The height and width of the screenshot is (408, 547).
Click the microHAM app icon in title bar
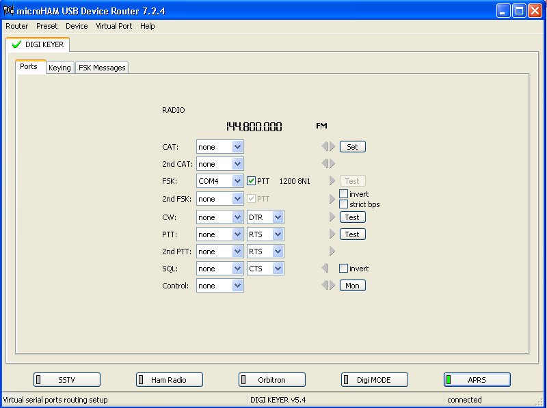coord(10,11)
